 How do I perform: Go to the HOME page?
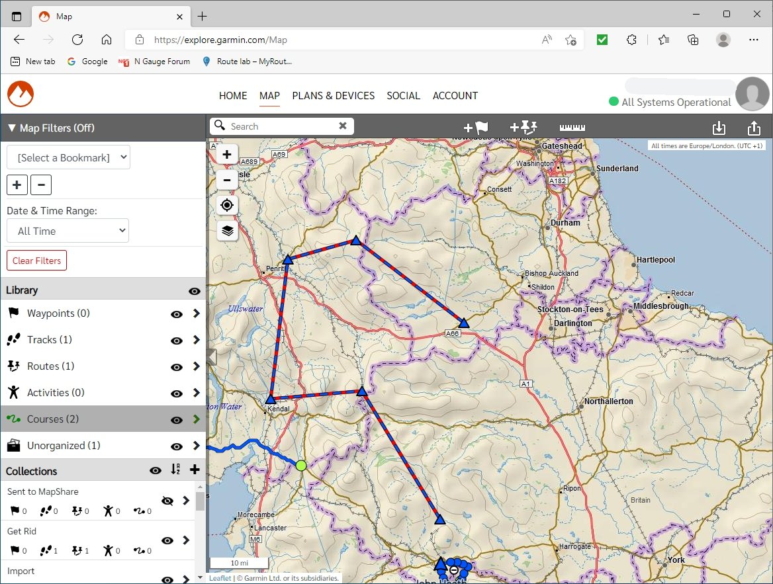[233, 96]
